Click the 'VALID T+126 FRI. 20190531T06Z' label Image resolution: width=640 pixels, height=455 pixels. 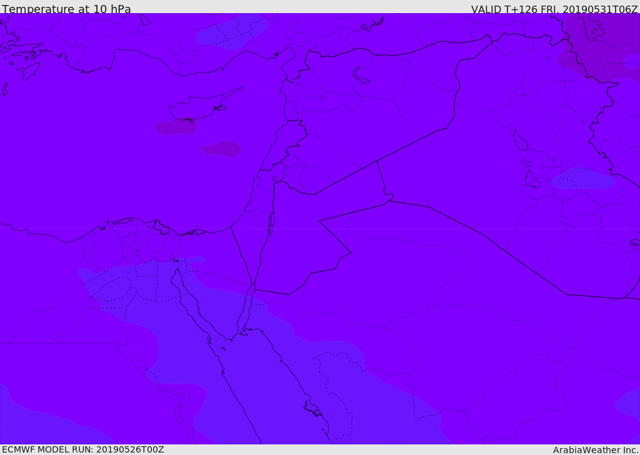(554, 9)
